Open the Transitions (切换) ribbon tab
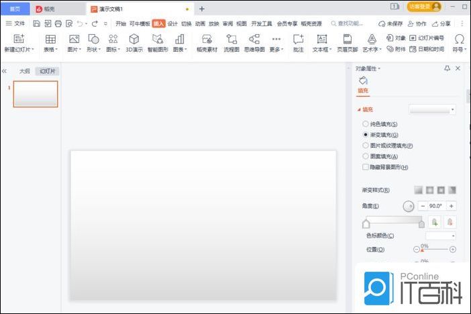The width and height of the screenshot is (471, 314). (x=187, y=23)
